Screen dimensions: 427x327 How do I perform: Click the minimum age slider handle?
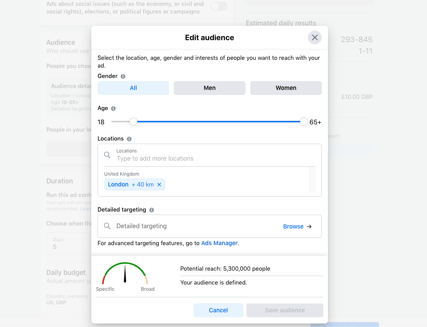click(x=133, y=122)
